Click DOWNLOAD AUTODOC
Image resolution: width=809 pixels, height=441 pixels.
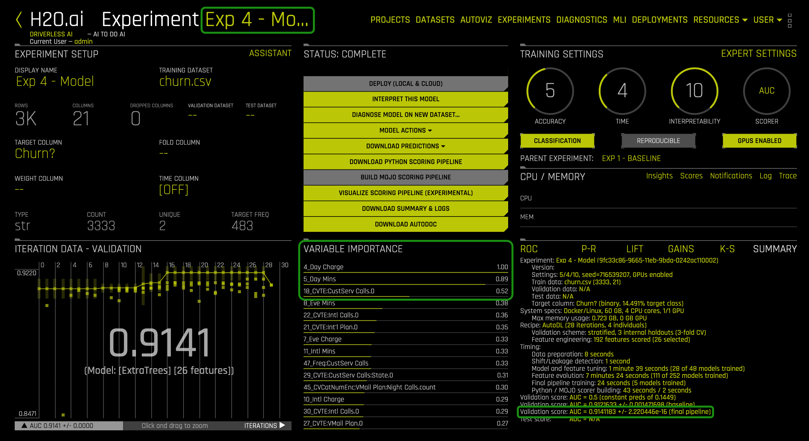(x=406, y=224)
